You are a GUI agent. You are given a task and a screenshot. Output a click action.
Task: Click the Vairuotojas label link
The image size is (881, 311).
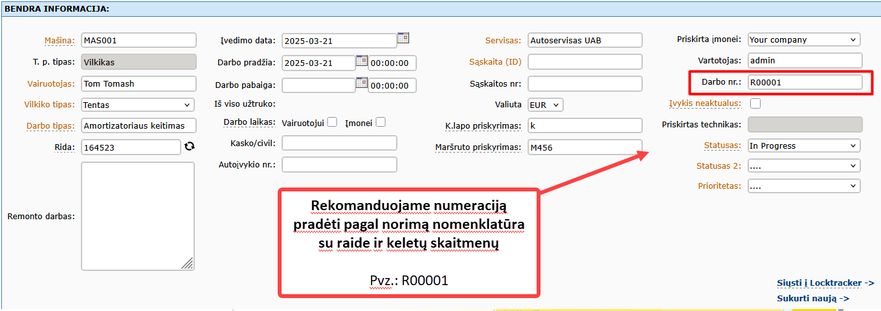click(51, 83)
